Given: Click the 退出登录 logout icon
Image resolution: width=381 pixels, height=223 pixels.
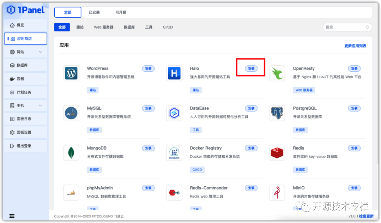Looking at the screenshot, I should click(x=12, y=146).
